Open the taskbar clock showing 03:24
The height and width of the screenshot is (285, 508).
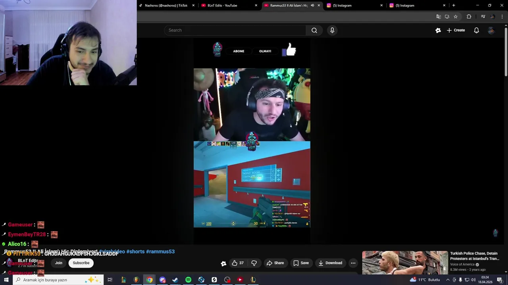[485, 280]
